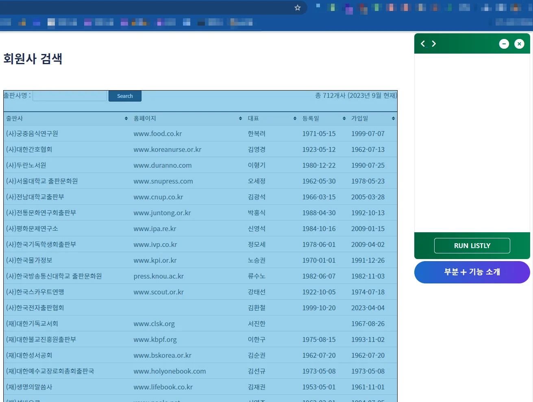Sort table by 대표 column arrows
This screenshot has width=533, height=402.
coord(295,119)
